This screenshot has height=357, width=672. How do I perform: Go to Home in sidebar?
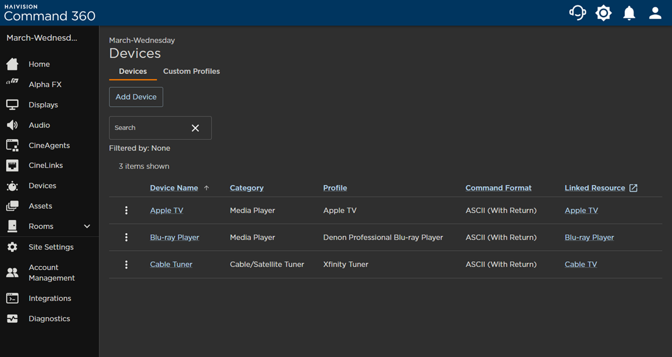(x=39, y=64)
